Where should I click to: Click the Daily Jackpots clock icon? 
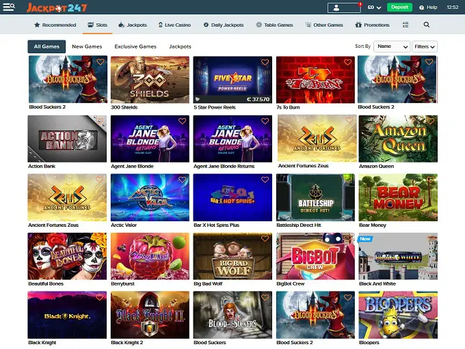(206, 25)
